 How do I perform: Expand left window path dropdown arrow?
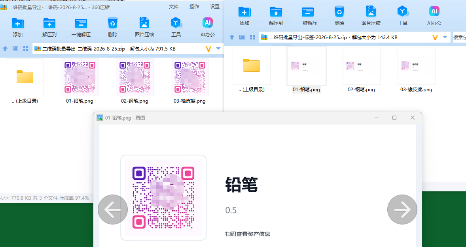(x=218, y=49)
